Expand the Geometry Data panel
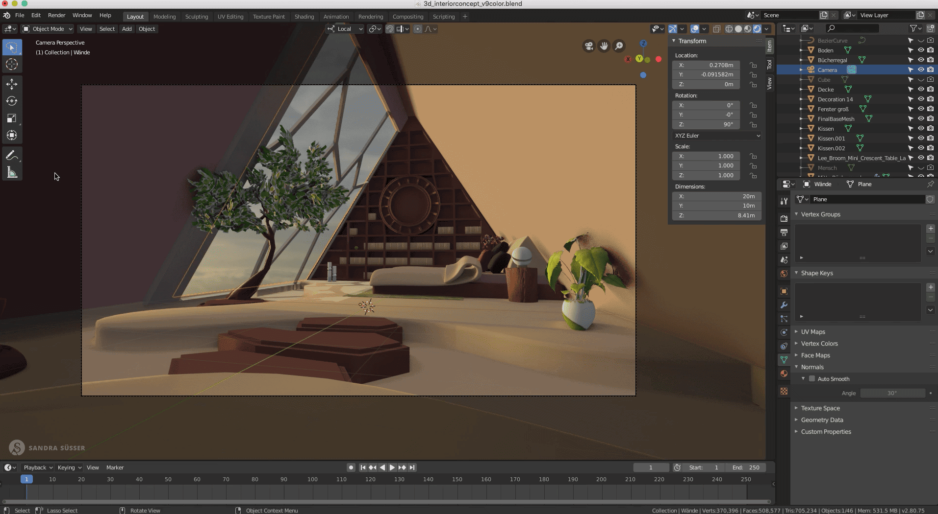The image size is (938, 514). [822, 420]
